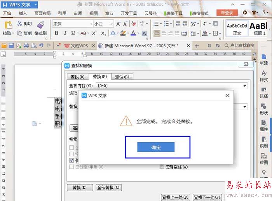
Task: Open the 审阅 ribbon tab
Action: (x=78, y=13)
